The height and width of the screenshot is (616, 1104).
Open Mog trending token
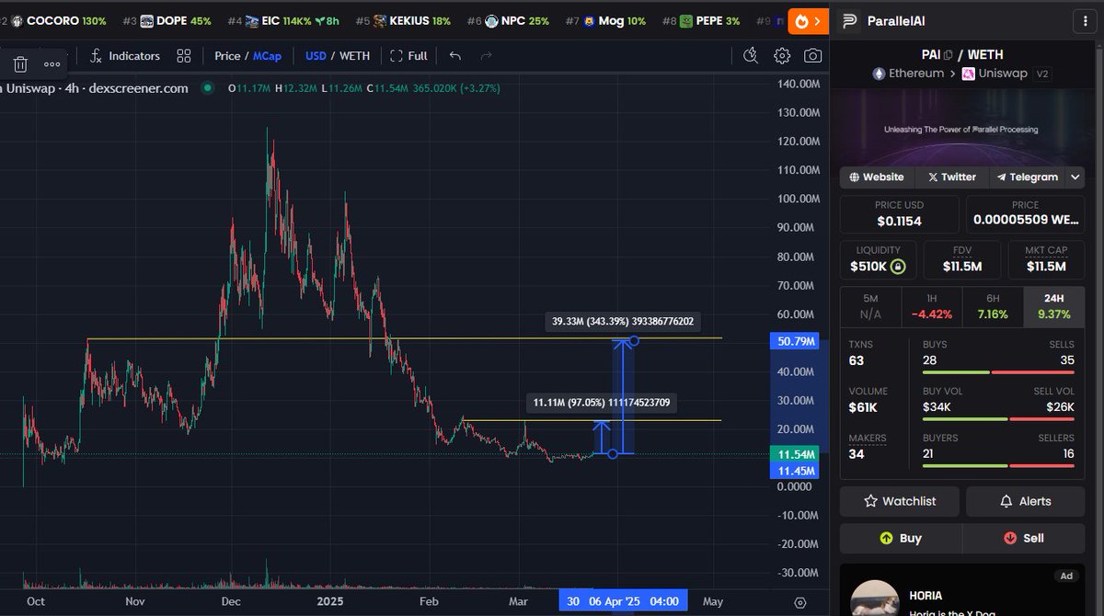pos(605,20)
